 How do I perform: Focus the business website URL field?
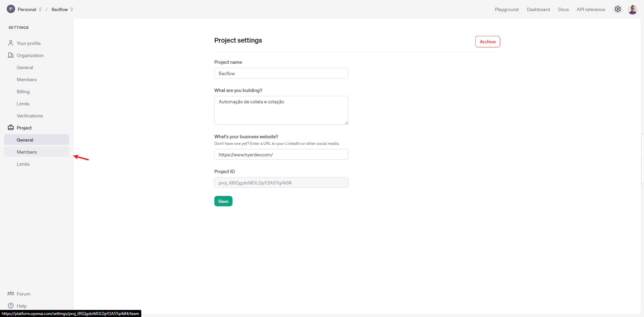click(x=281, y=155)
